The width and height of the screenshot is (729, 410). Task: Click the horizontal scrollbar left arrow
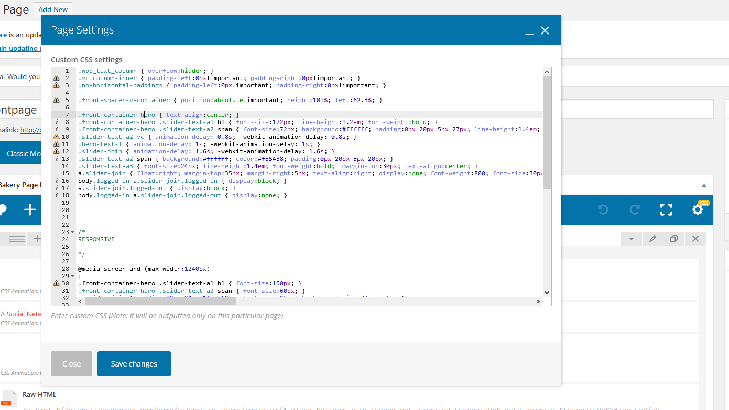point(80,301)
